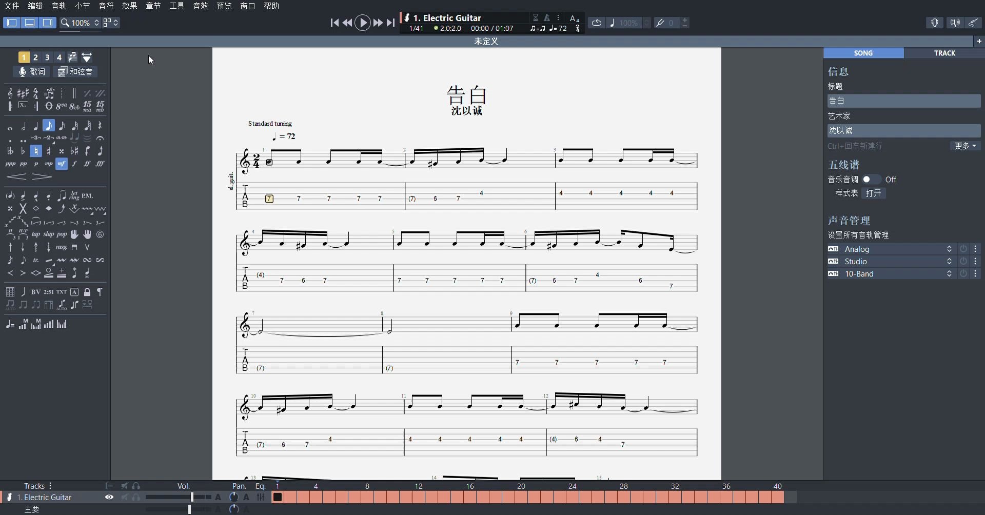Play the score
This screenshot has height=515, width=985.
363,23
